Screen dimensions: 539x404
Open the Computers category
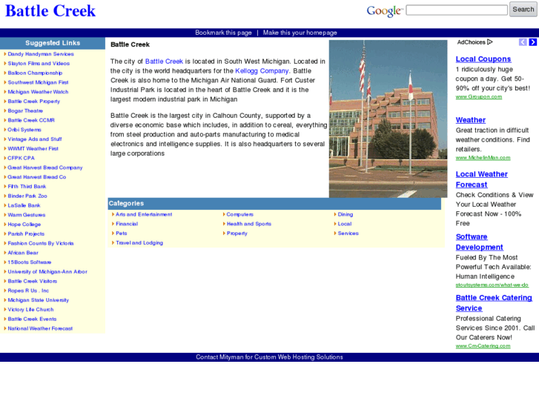coord(240,214)
